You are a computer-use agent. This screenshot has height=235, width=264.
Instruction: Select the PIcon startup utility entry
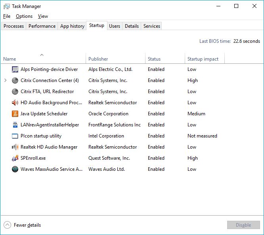click(41, 136)
